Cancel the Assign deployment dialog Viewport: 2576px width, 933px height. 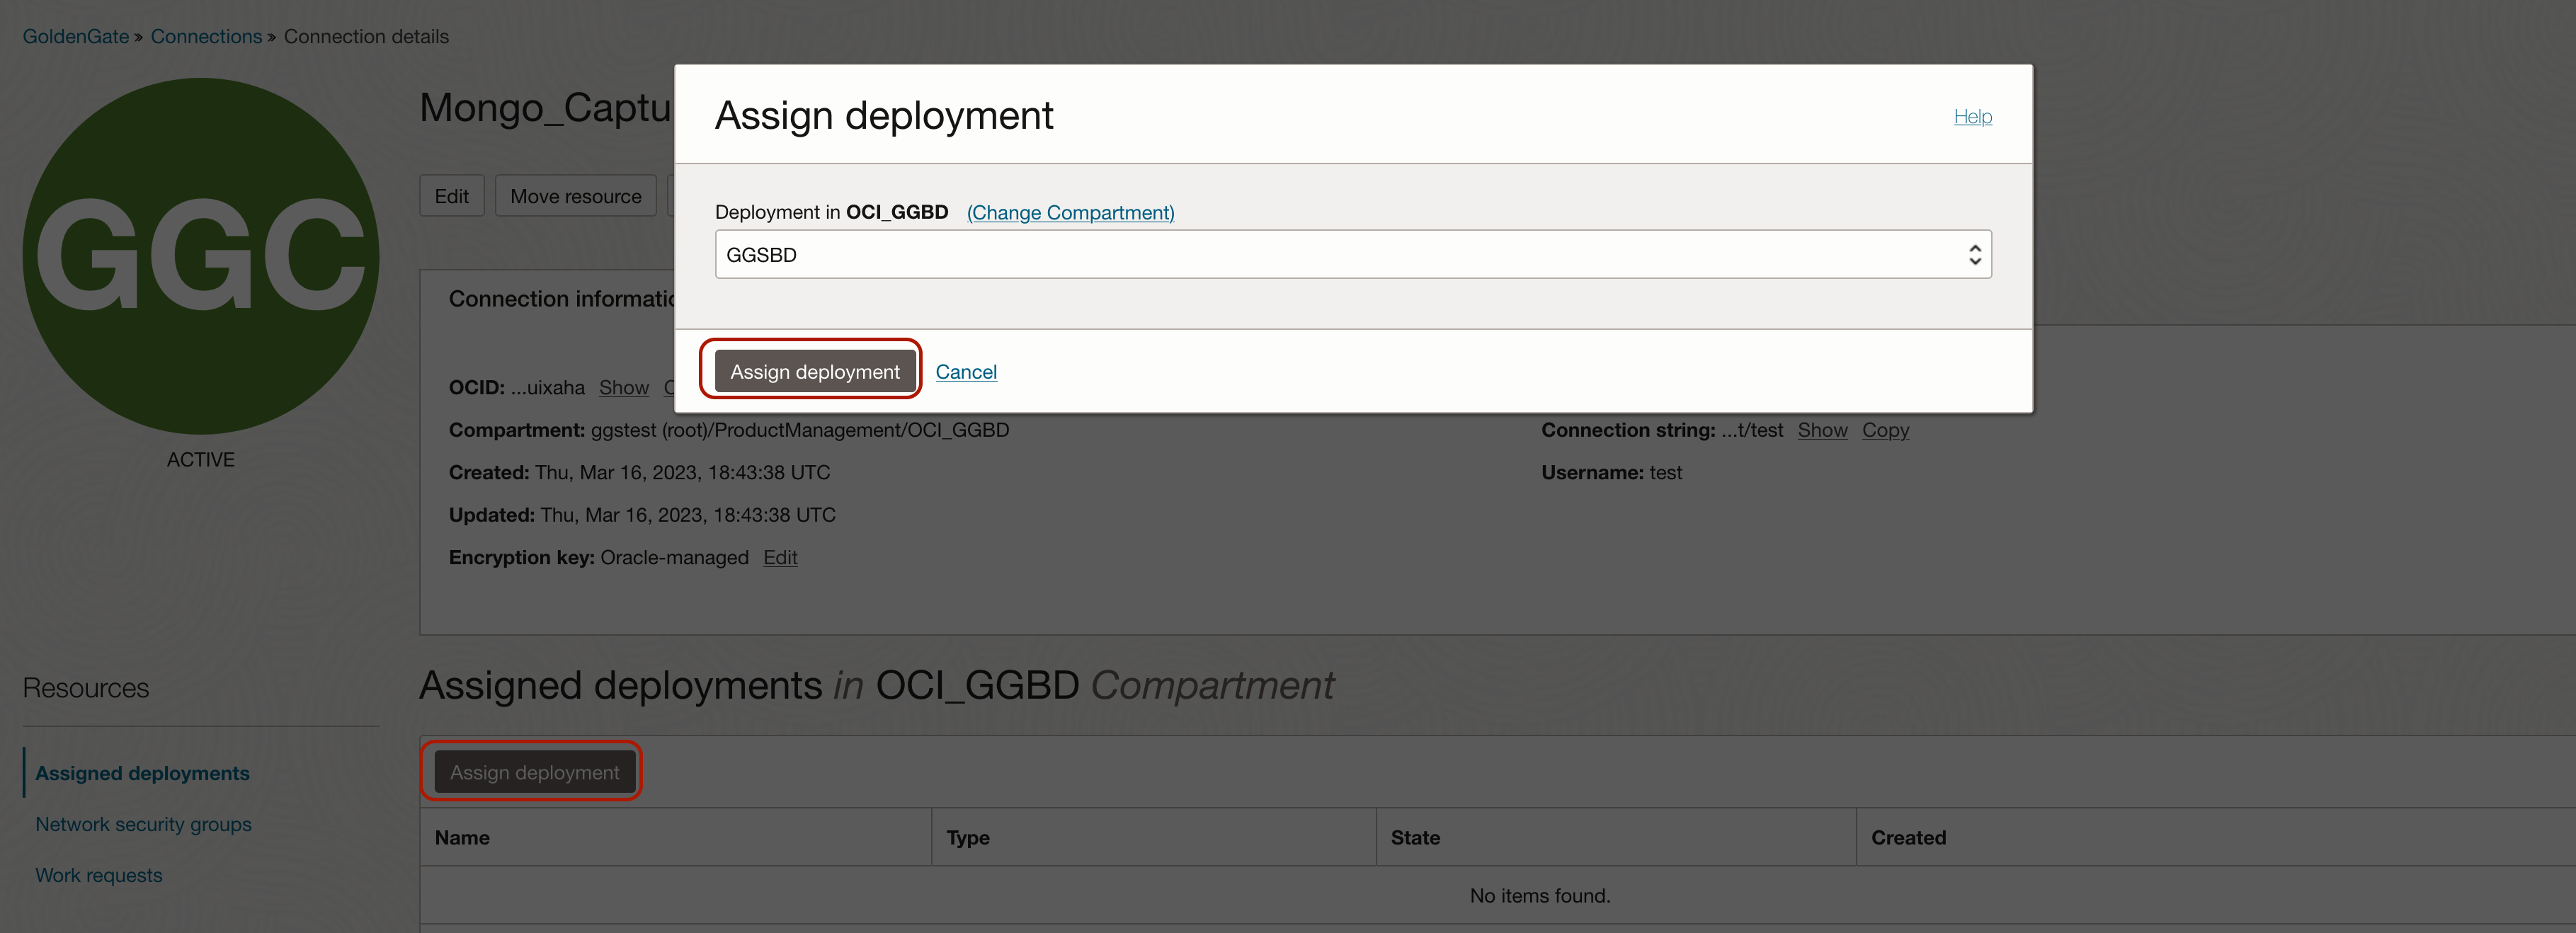pos(965,372)
